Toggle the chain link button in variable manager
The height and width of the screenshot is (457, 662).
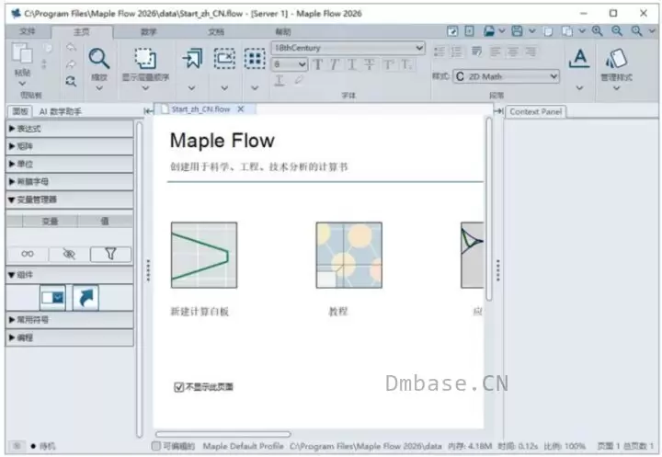click(28, 254)
